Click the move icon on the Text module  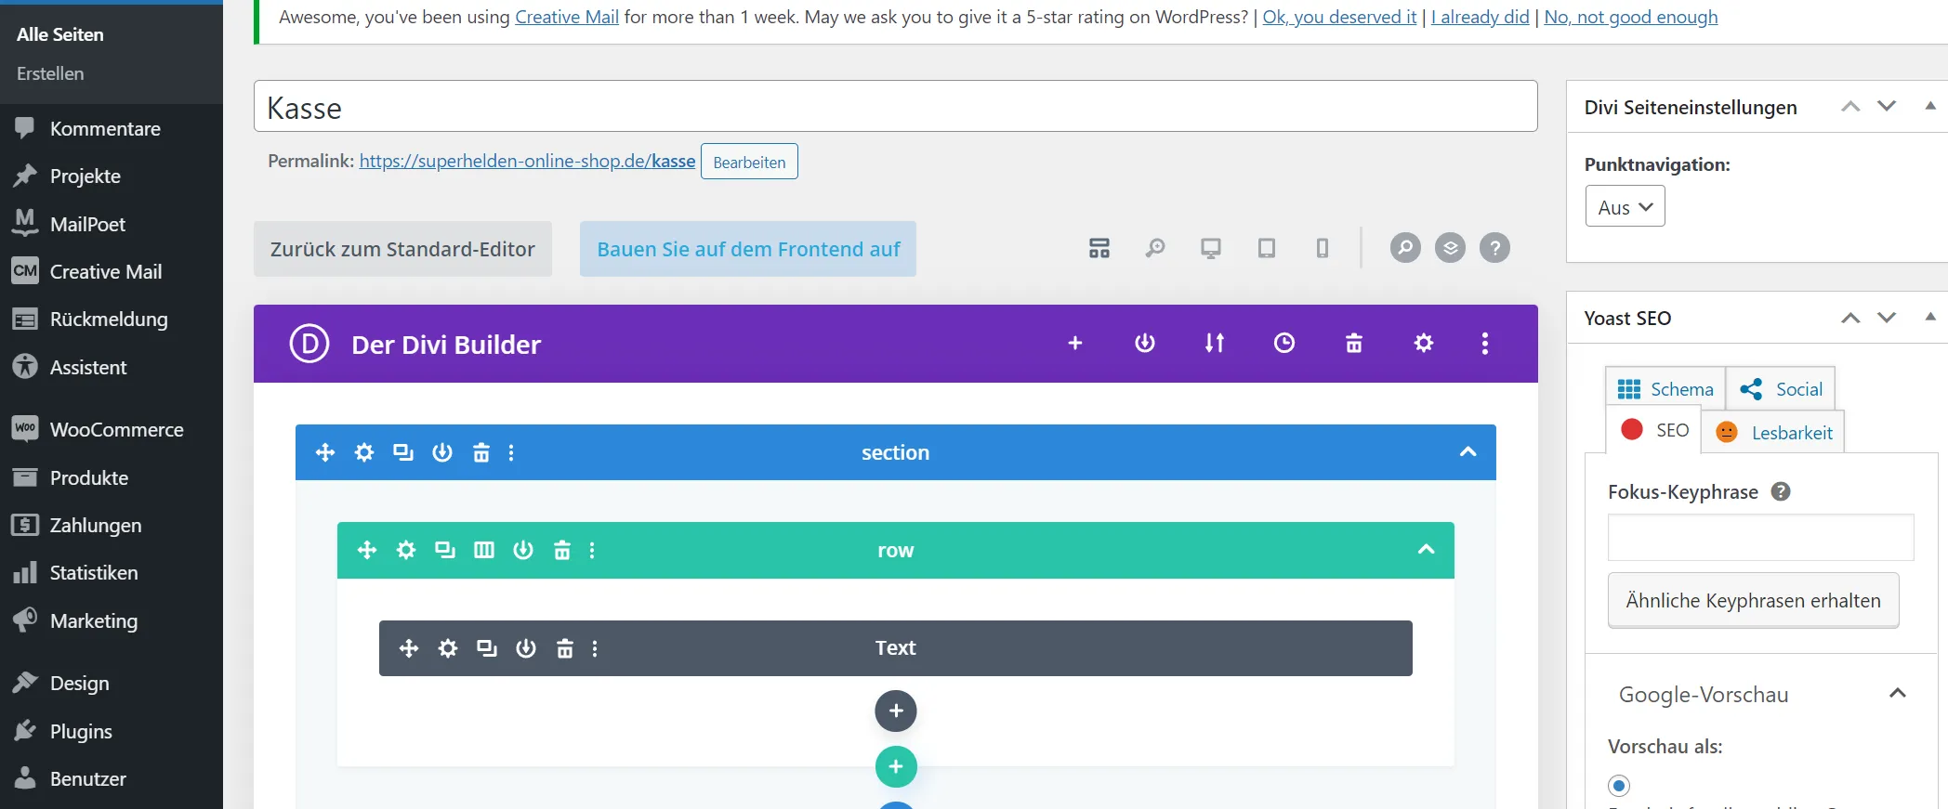coord(409,648)
